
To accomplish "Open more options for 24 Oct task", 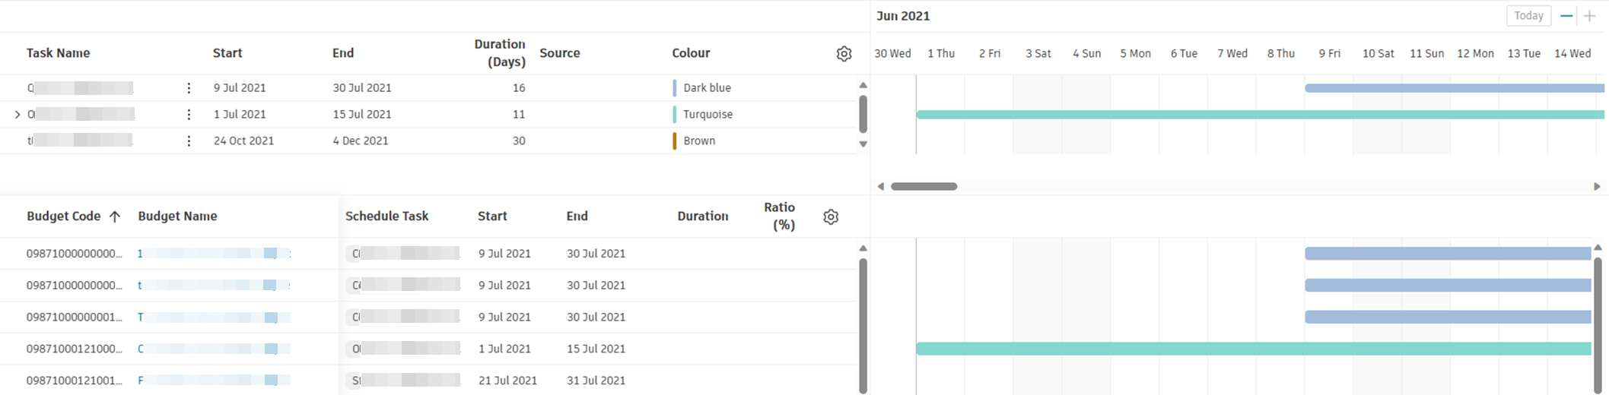I will click(189, 141).
